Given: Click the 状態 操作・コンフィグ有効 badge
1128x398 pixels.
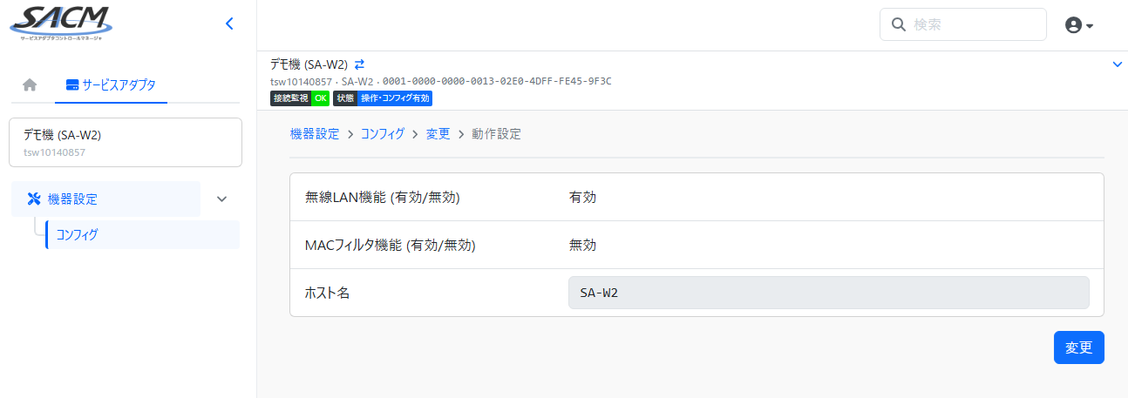Looking at the screenshot, I should point(383,98).
